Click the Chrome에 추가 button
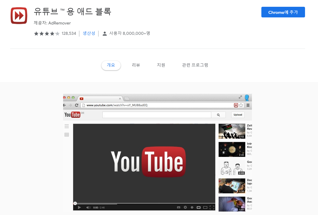The height and width of the screenshot is (215, 318). [283, 12]
